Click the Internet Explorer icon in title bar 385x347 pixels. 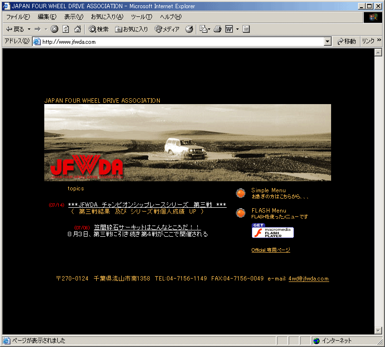(x=6, y=6)
